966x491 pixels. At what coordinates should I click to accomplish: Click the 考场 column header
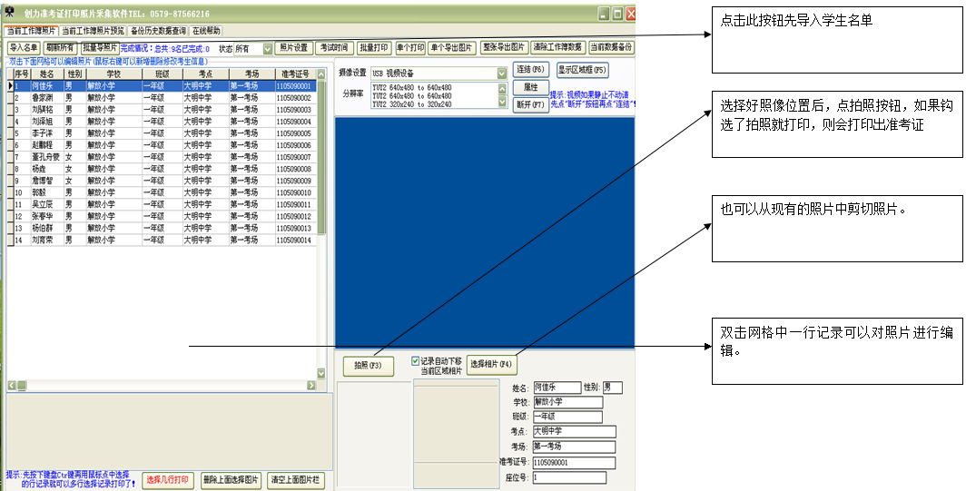pyautogui.click(x=252, y=74)
